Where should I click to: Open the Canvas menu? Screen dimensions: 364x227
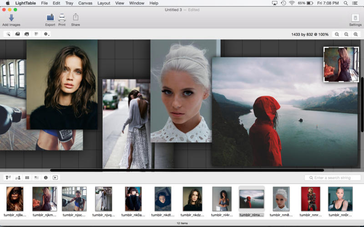pos(85,3)
